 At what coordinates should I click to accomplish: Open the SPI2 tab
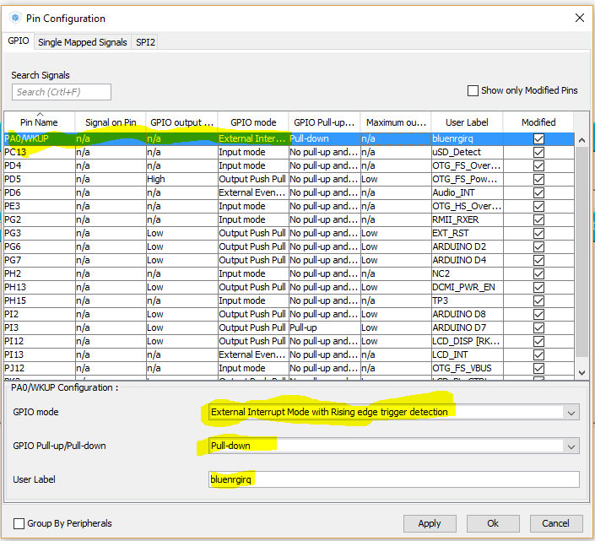point(145,42)
